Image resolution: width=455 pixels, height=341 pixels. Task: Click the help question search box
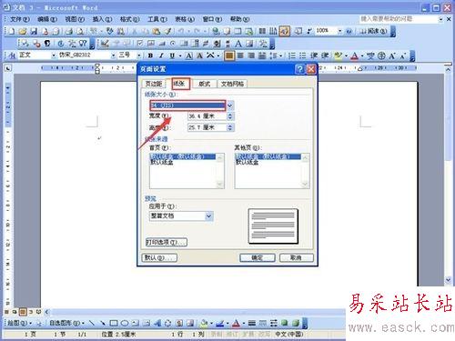click(x=399, y=19)
